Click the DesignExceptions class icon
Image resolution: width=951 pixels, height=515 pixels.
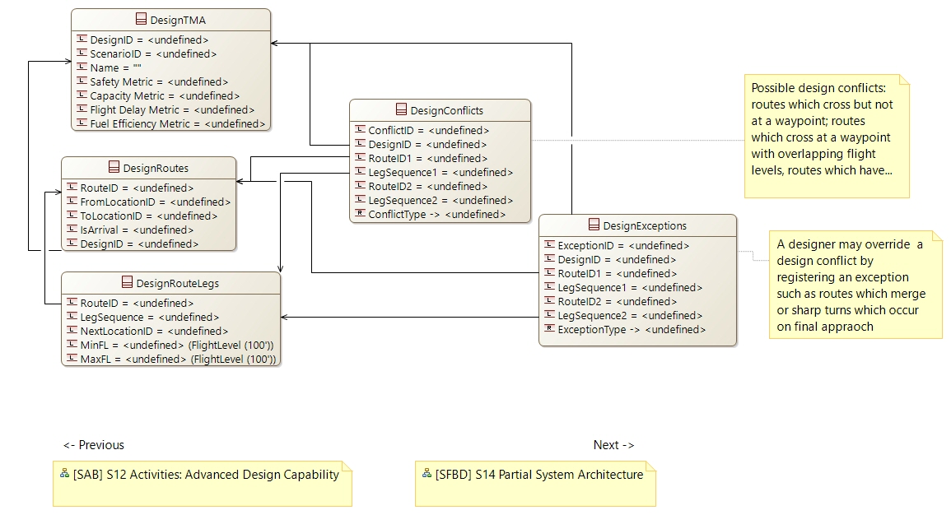click(x=594, y=225)
